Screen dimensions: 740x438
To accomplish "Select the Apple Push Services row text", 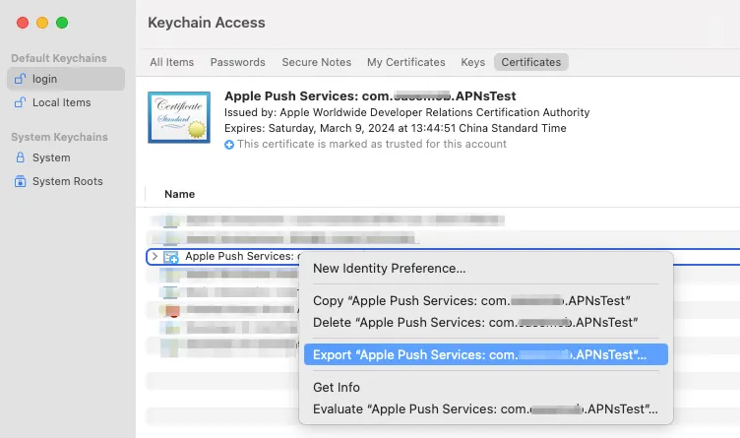I will point(240,256).
